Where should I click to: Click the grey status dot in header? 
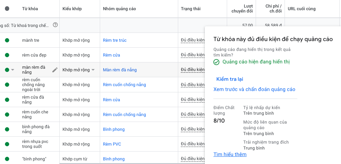[7, 9]
